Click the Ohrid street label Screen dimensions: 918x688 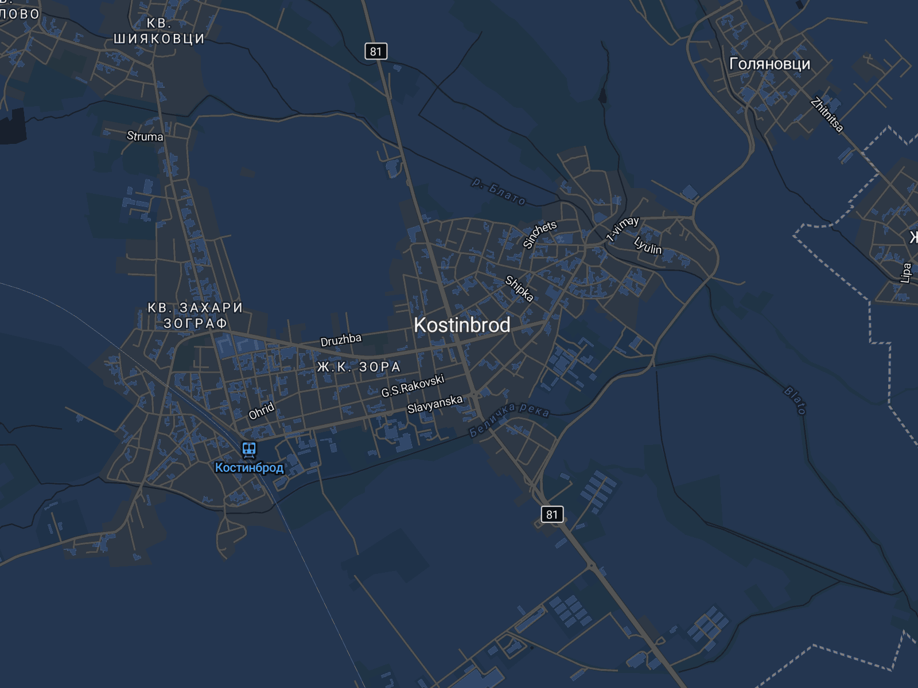point(262,412)
